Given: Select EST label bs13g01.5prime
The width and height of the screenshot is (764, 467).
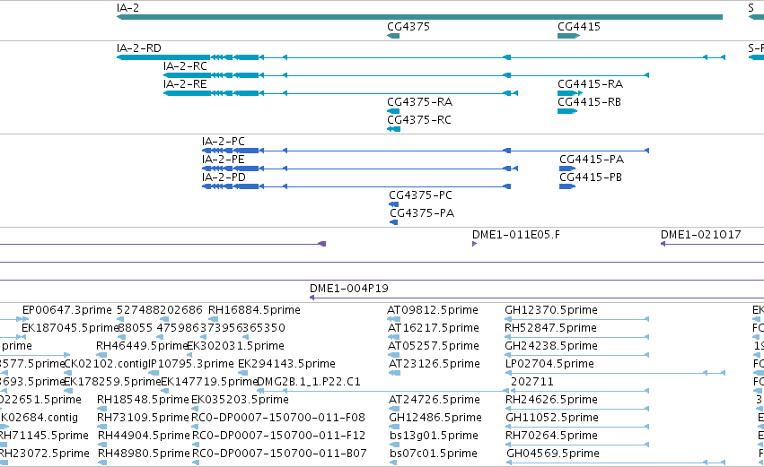Looking at the screenshot, I should (x=434, y=437).
